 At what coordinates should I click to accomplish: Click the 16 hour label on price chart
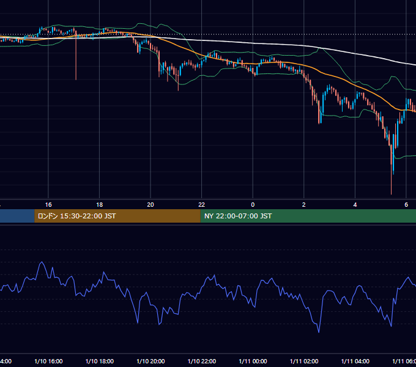coord(48,205)
